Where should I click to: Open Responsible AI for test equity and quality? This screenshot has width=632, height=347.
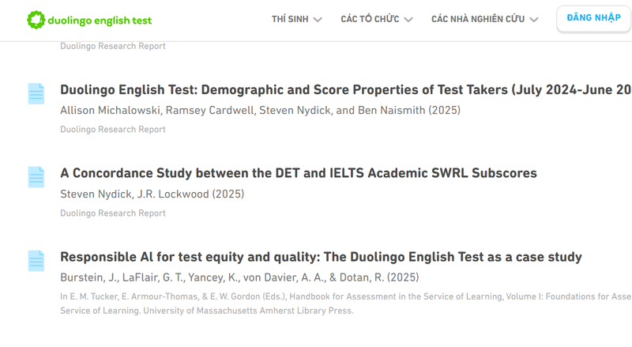click(321, 257)
